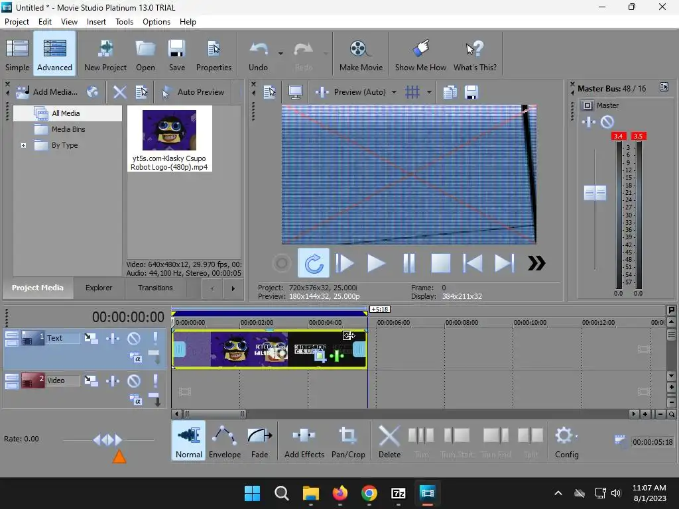Switch to Simple mode
The width and height of the screenshot is (679, 509).
[x=17, y=54]
